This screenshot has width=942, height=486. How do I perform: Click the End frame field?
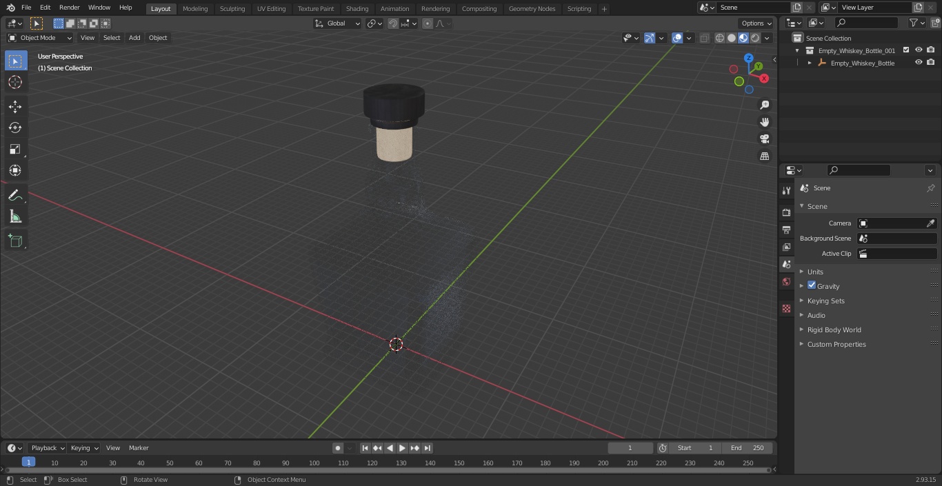(x=748, y=448)
